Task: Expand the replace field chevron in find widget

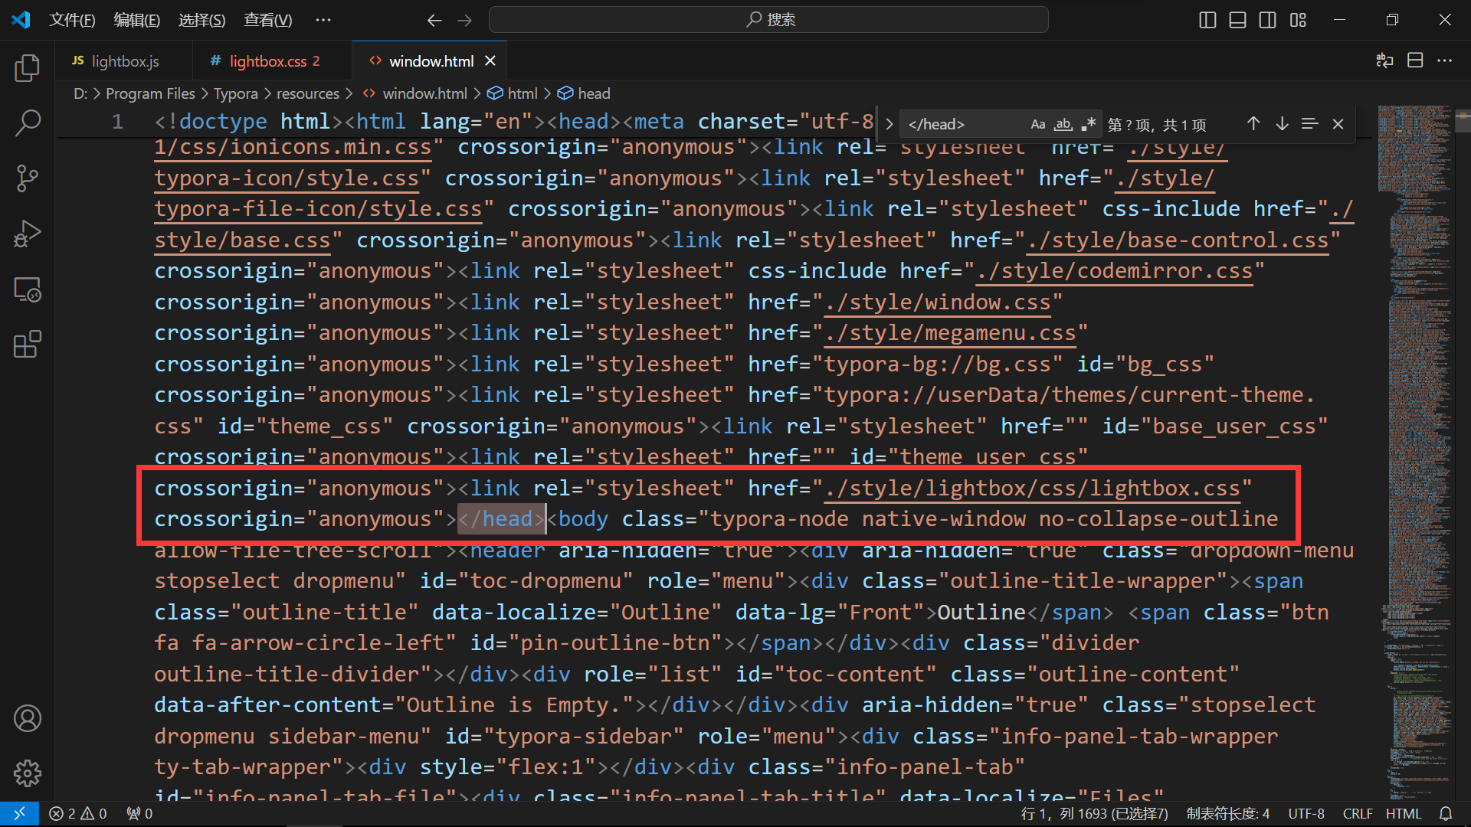Action: click(889, 124)
